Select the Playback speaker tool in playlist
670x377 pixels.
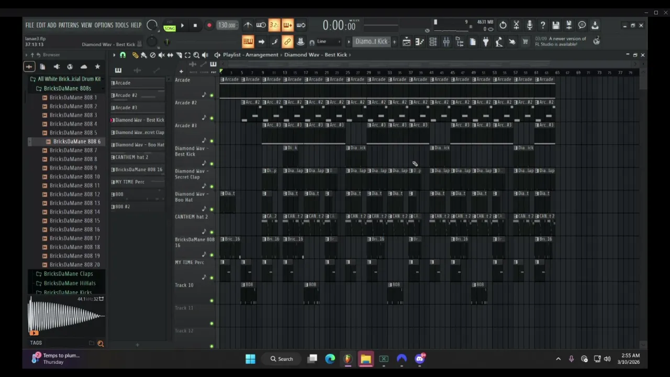pyautogui.click(x=205, y=55)
